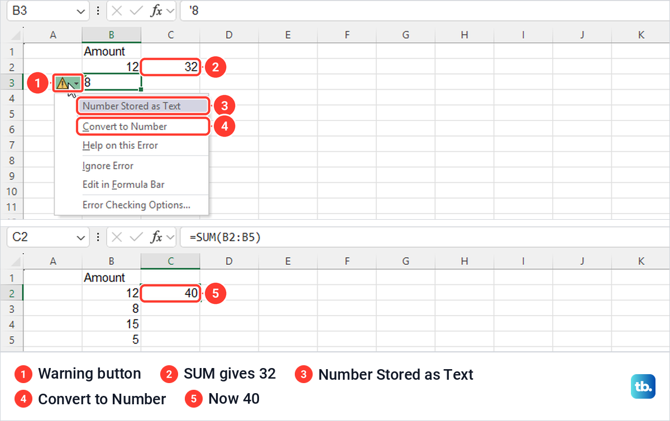The image size is (670, 421).
Task: Select row 5 header in the C2 sheet
Action: click(12, 339)
